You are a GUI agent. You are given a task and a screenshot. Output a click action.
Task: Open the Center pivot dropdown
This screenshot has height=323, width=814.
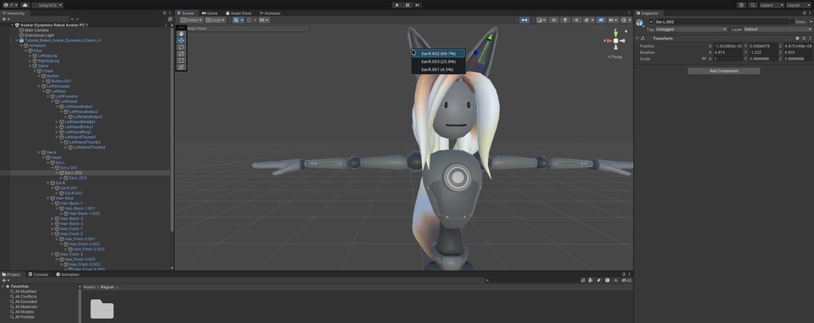(x=191, y=20)
